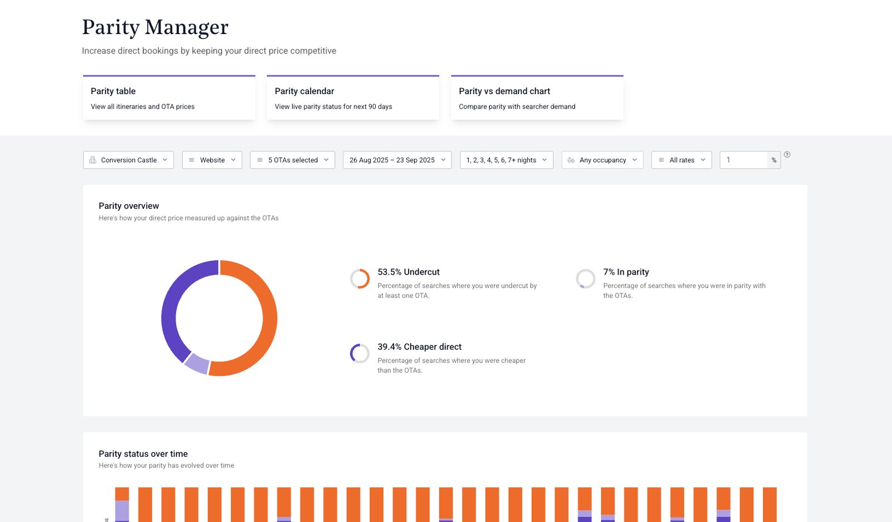Viewport: 892px width, 522px height.
Task: Select the light purple In parity donut segment
Action: 197,363
